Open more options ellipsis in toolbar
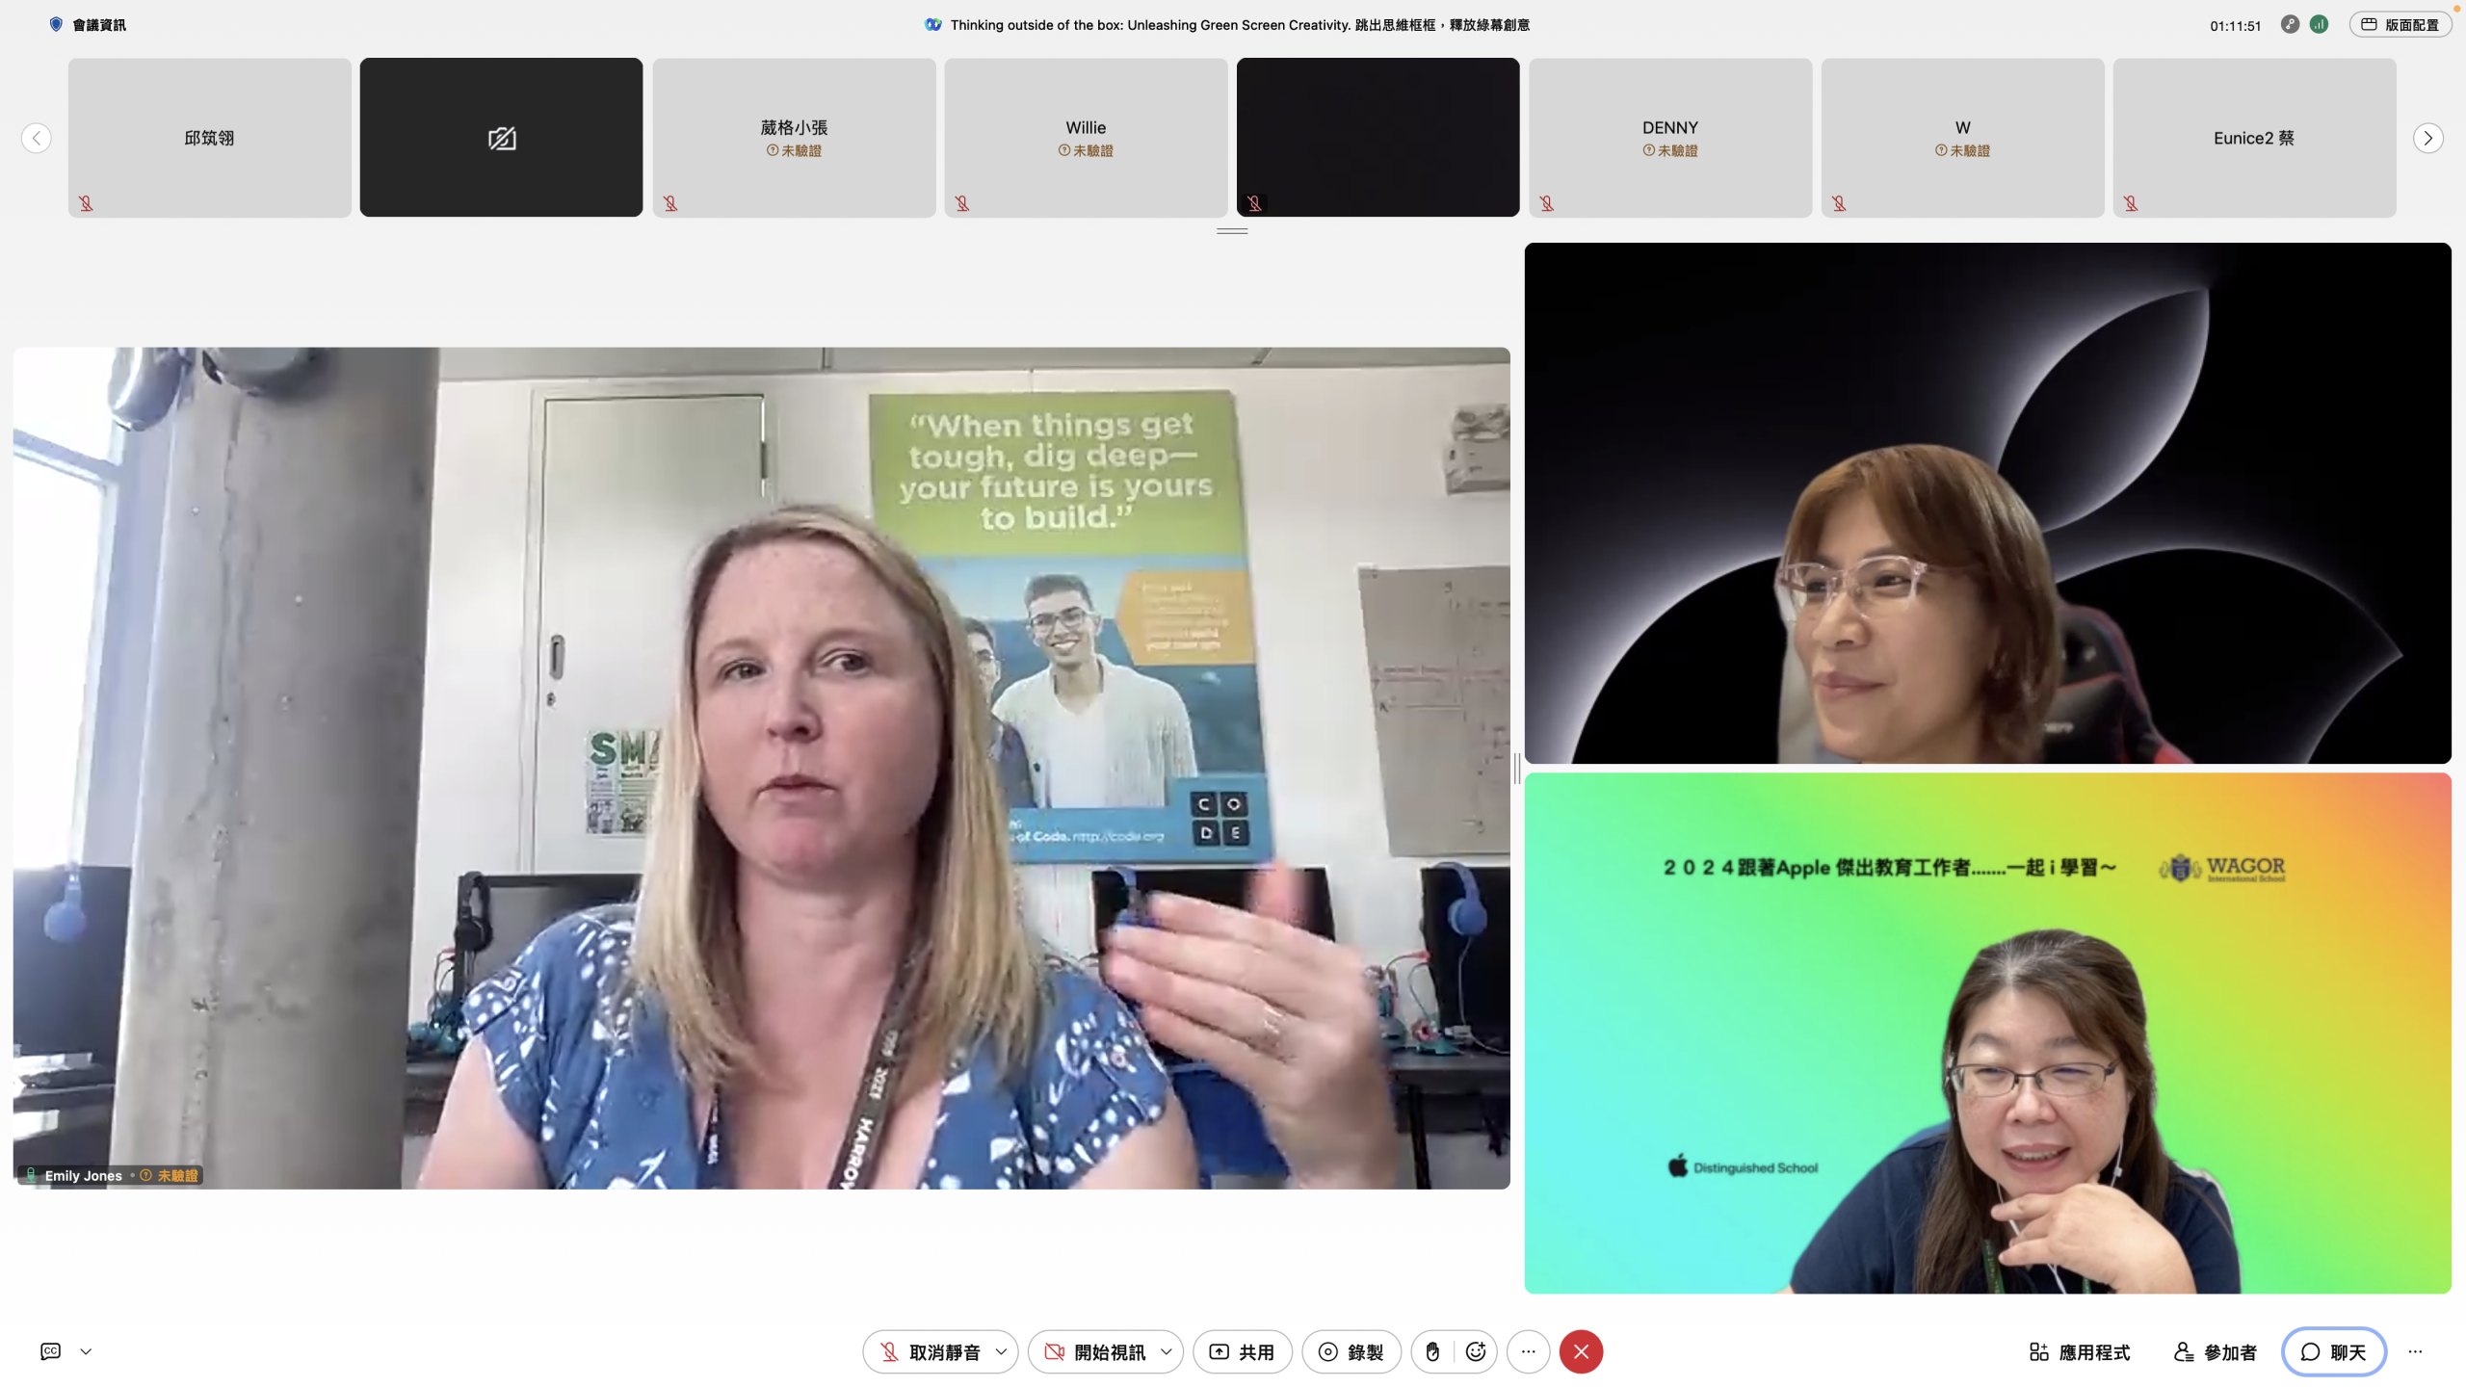 click(x=1528, y=1351)
